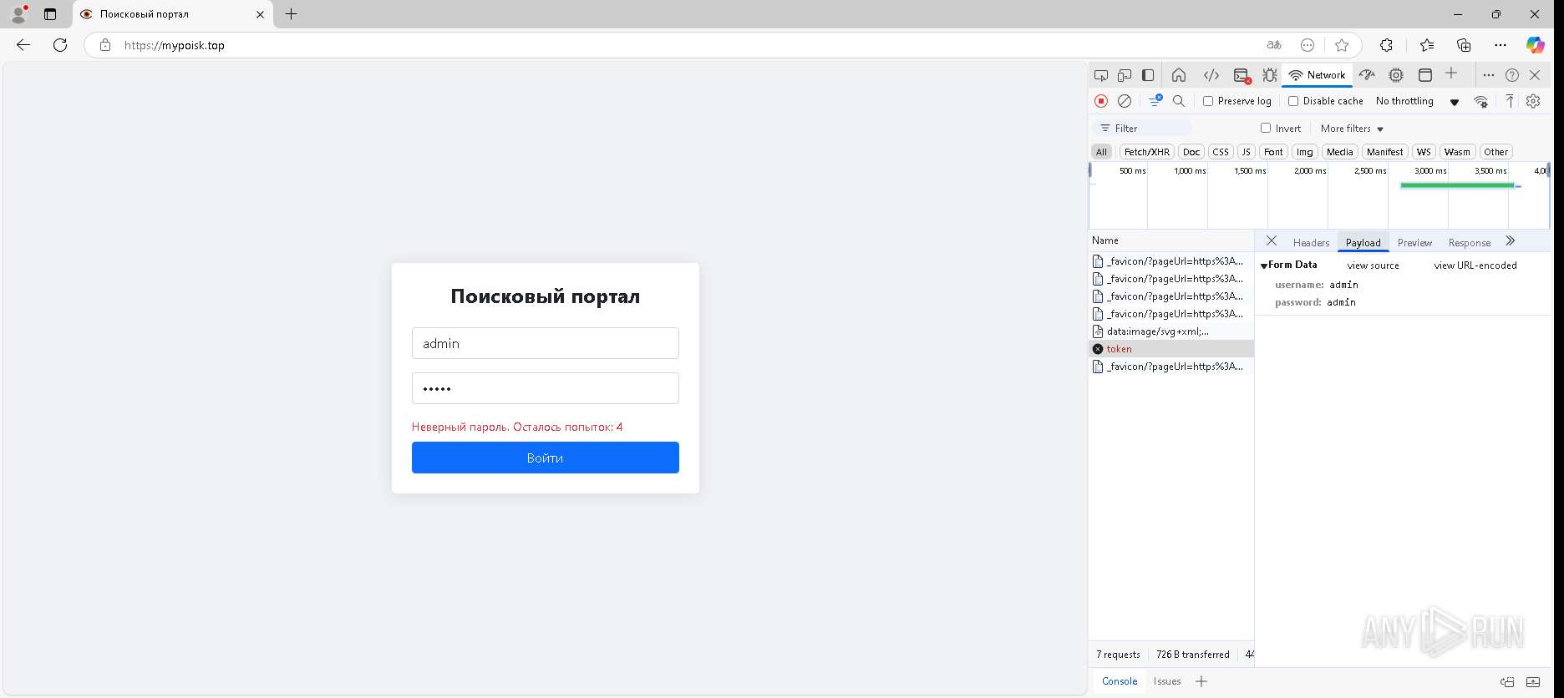Click the HAR upload arrow icon
Viewport: 1564px width, 698px height.
[x=1510, y=101]
